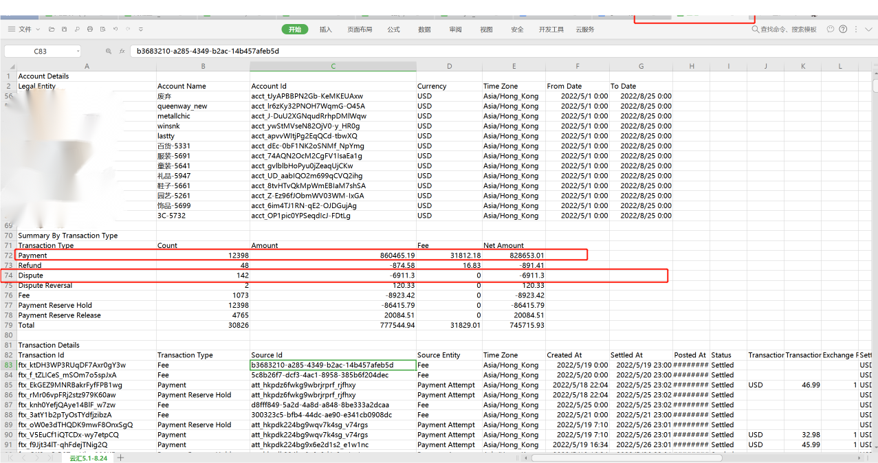Screen dimensions: 878x463
Task: Click the magnifier icon beside fx
Action: tap(109, 51)
